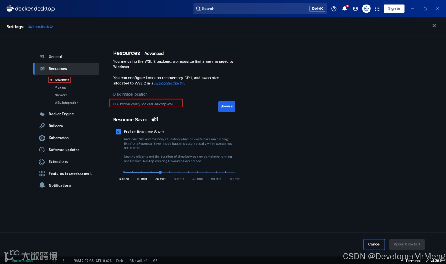The image size is (446, 264).
Task: Click the CPU 0.62% status entry
Action: (x=104, y=261)
